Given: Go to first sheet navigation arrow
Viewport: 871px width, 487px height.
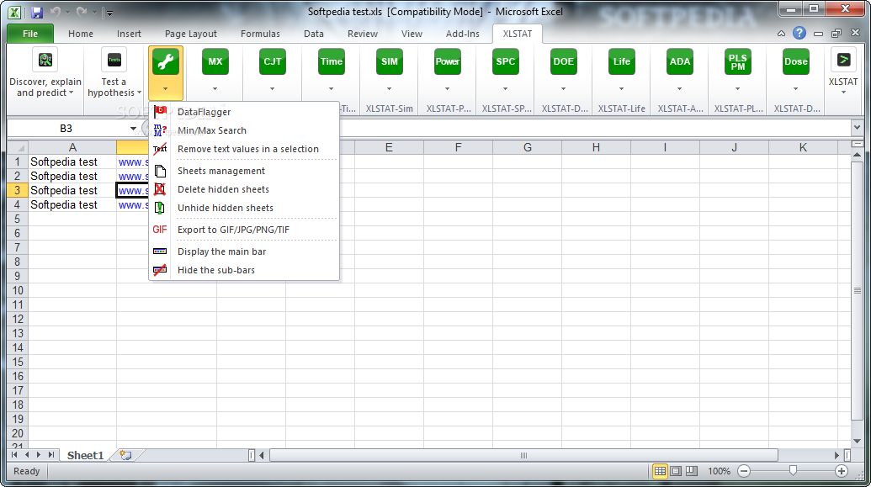Looking at the screenshot, I should (14, 455).
